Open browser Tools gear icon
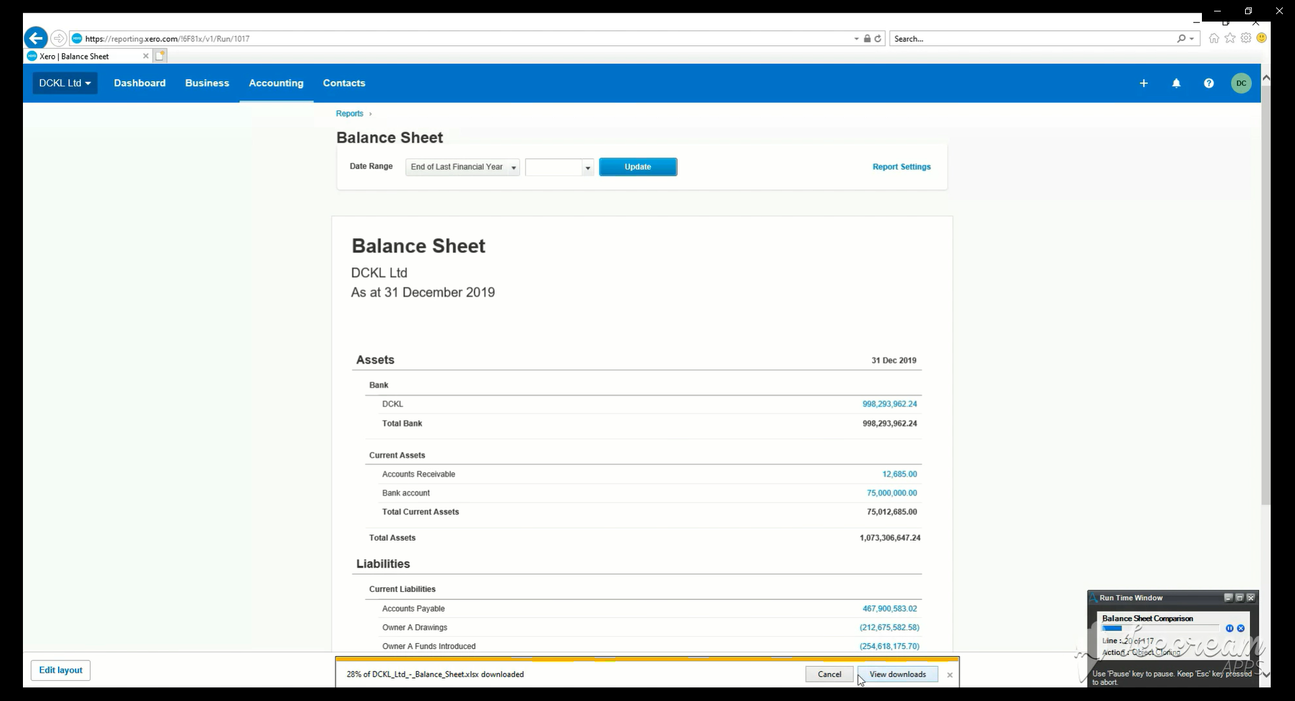This screenshot has height=701, width=1295. click(x=1245, y=38)
